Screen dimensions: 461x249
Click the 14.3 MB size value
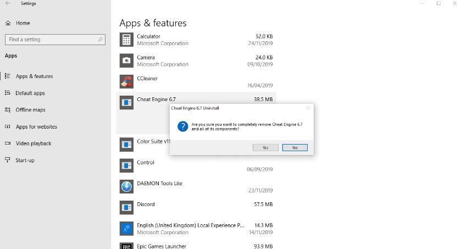coord(263,225)
